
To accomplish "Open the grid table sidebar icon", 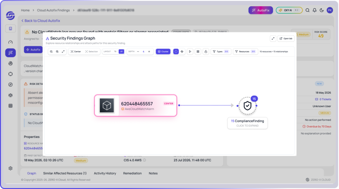I will coord(10,106).
